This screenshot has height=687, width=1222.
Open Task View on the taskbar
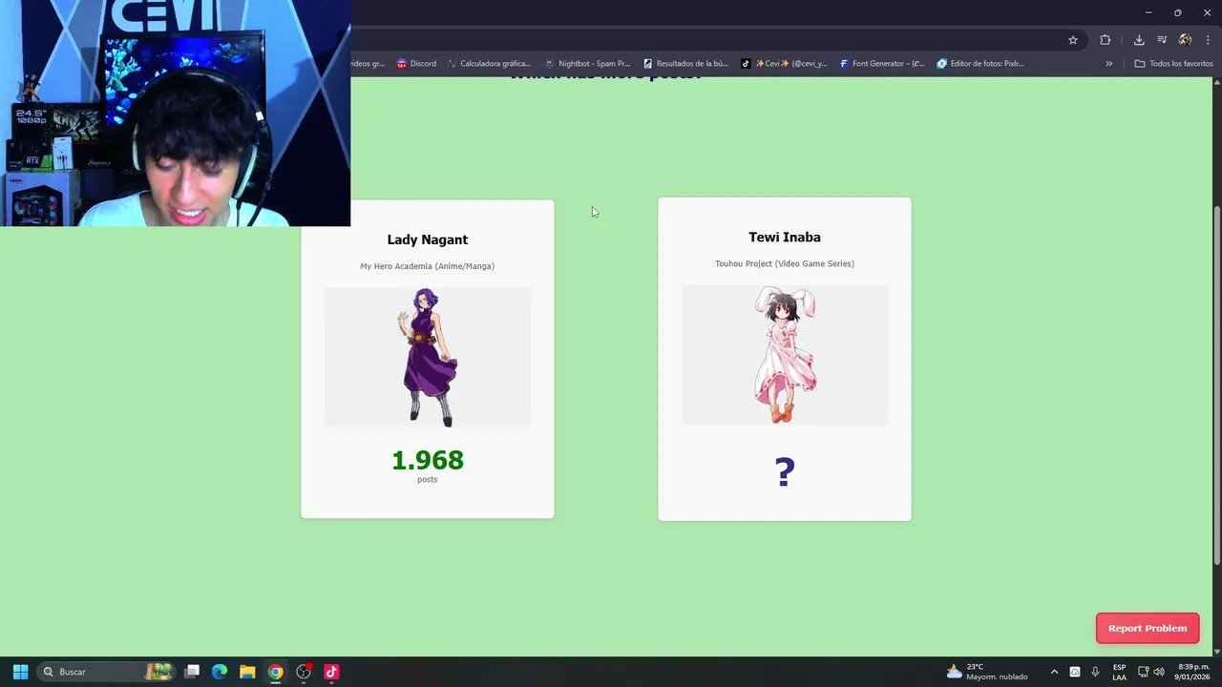(x=192, y=672)
